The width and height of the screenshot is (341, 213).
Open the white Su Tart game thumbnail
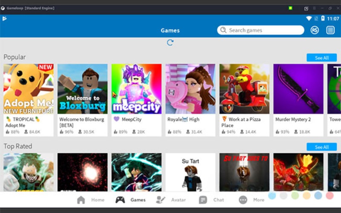[x=190, y=172]
